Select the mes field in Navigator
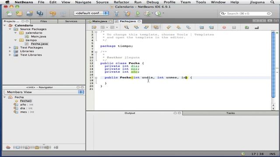Viewport: 280px width, 157px height. point(27,112)
